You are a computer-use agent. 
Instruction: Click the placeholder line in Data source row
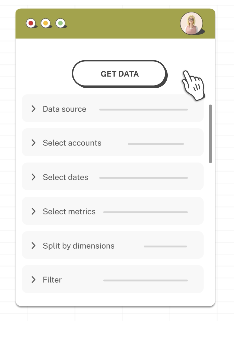click(x=143, y=109)
